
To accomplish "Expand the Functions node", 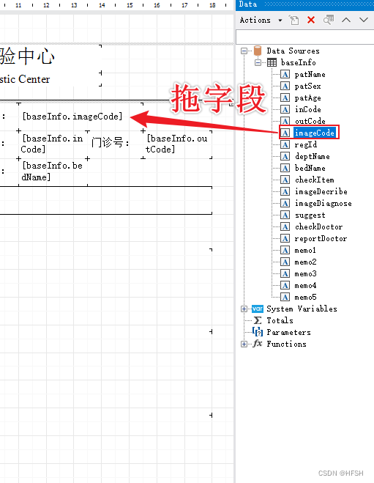I will [x=244, y=344].
